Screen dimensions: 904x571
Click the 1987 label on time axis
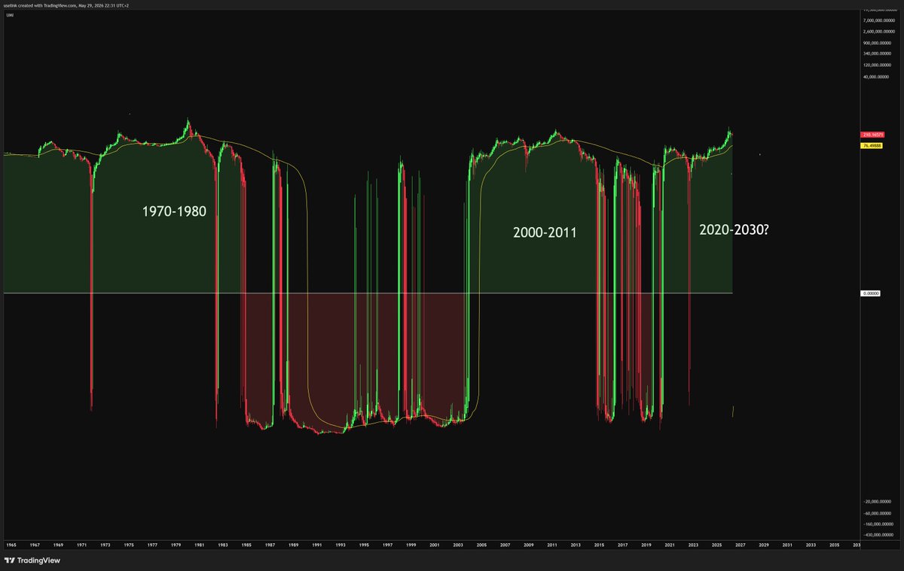pyautogui.click(x=270, y=545)
